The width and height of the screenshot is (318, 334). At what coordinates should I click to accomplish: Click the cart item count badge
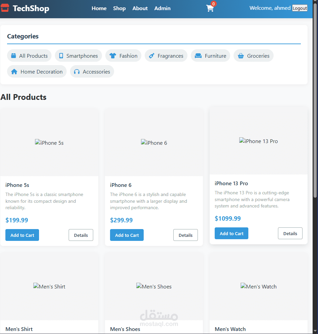pos(213,4)
